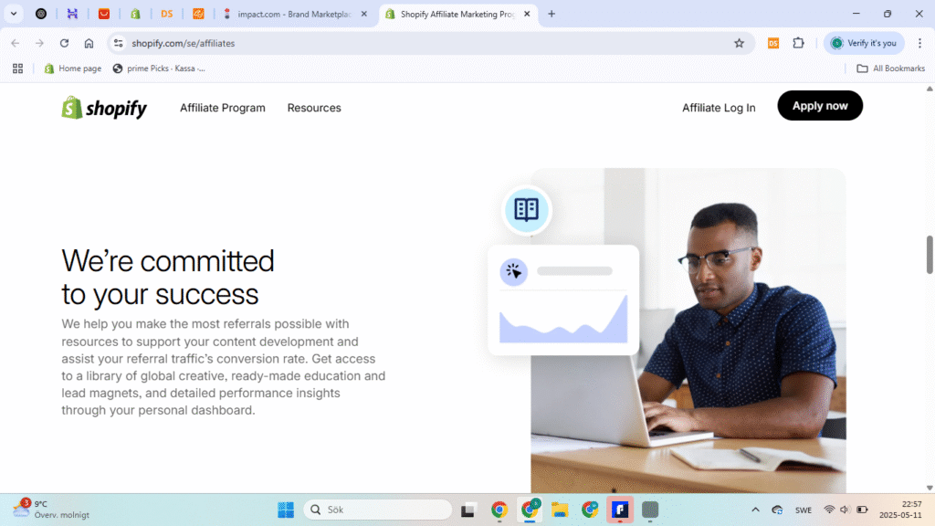Click the taskbar Sök search box

click(377, 510)
